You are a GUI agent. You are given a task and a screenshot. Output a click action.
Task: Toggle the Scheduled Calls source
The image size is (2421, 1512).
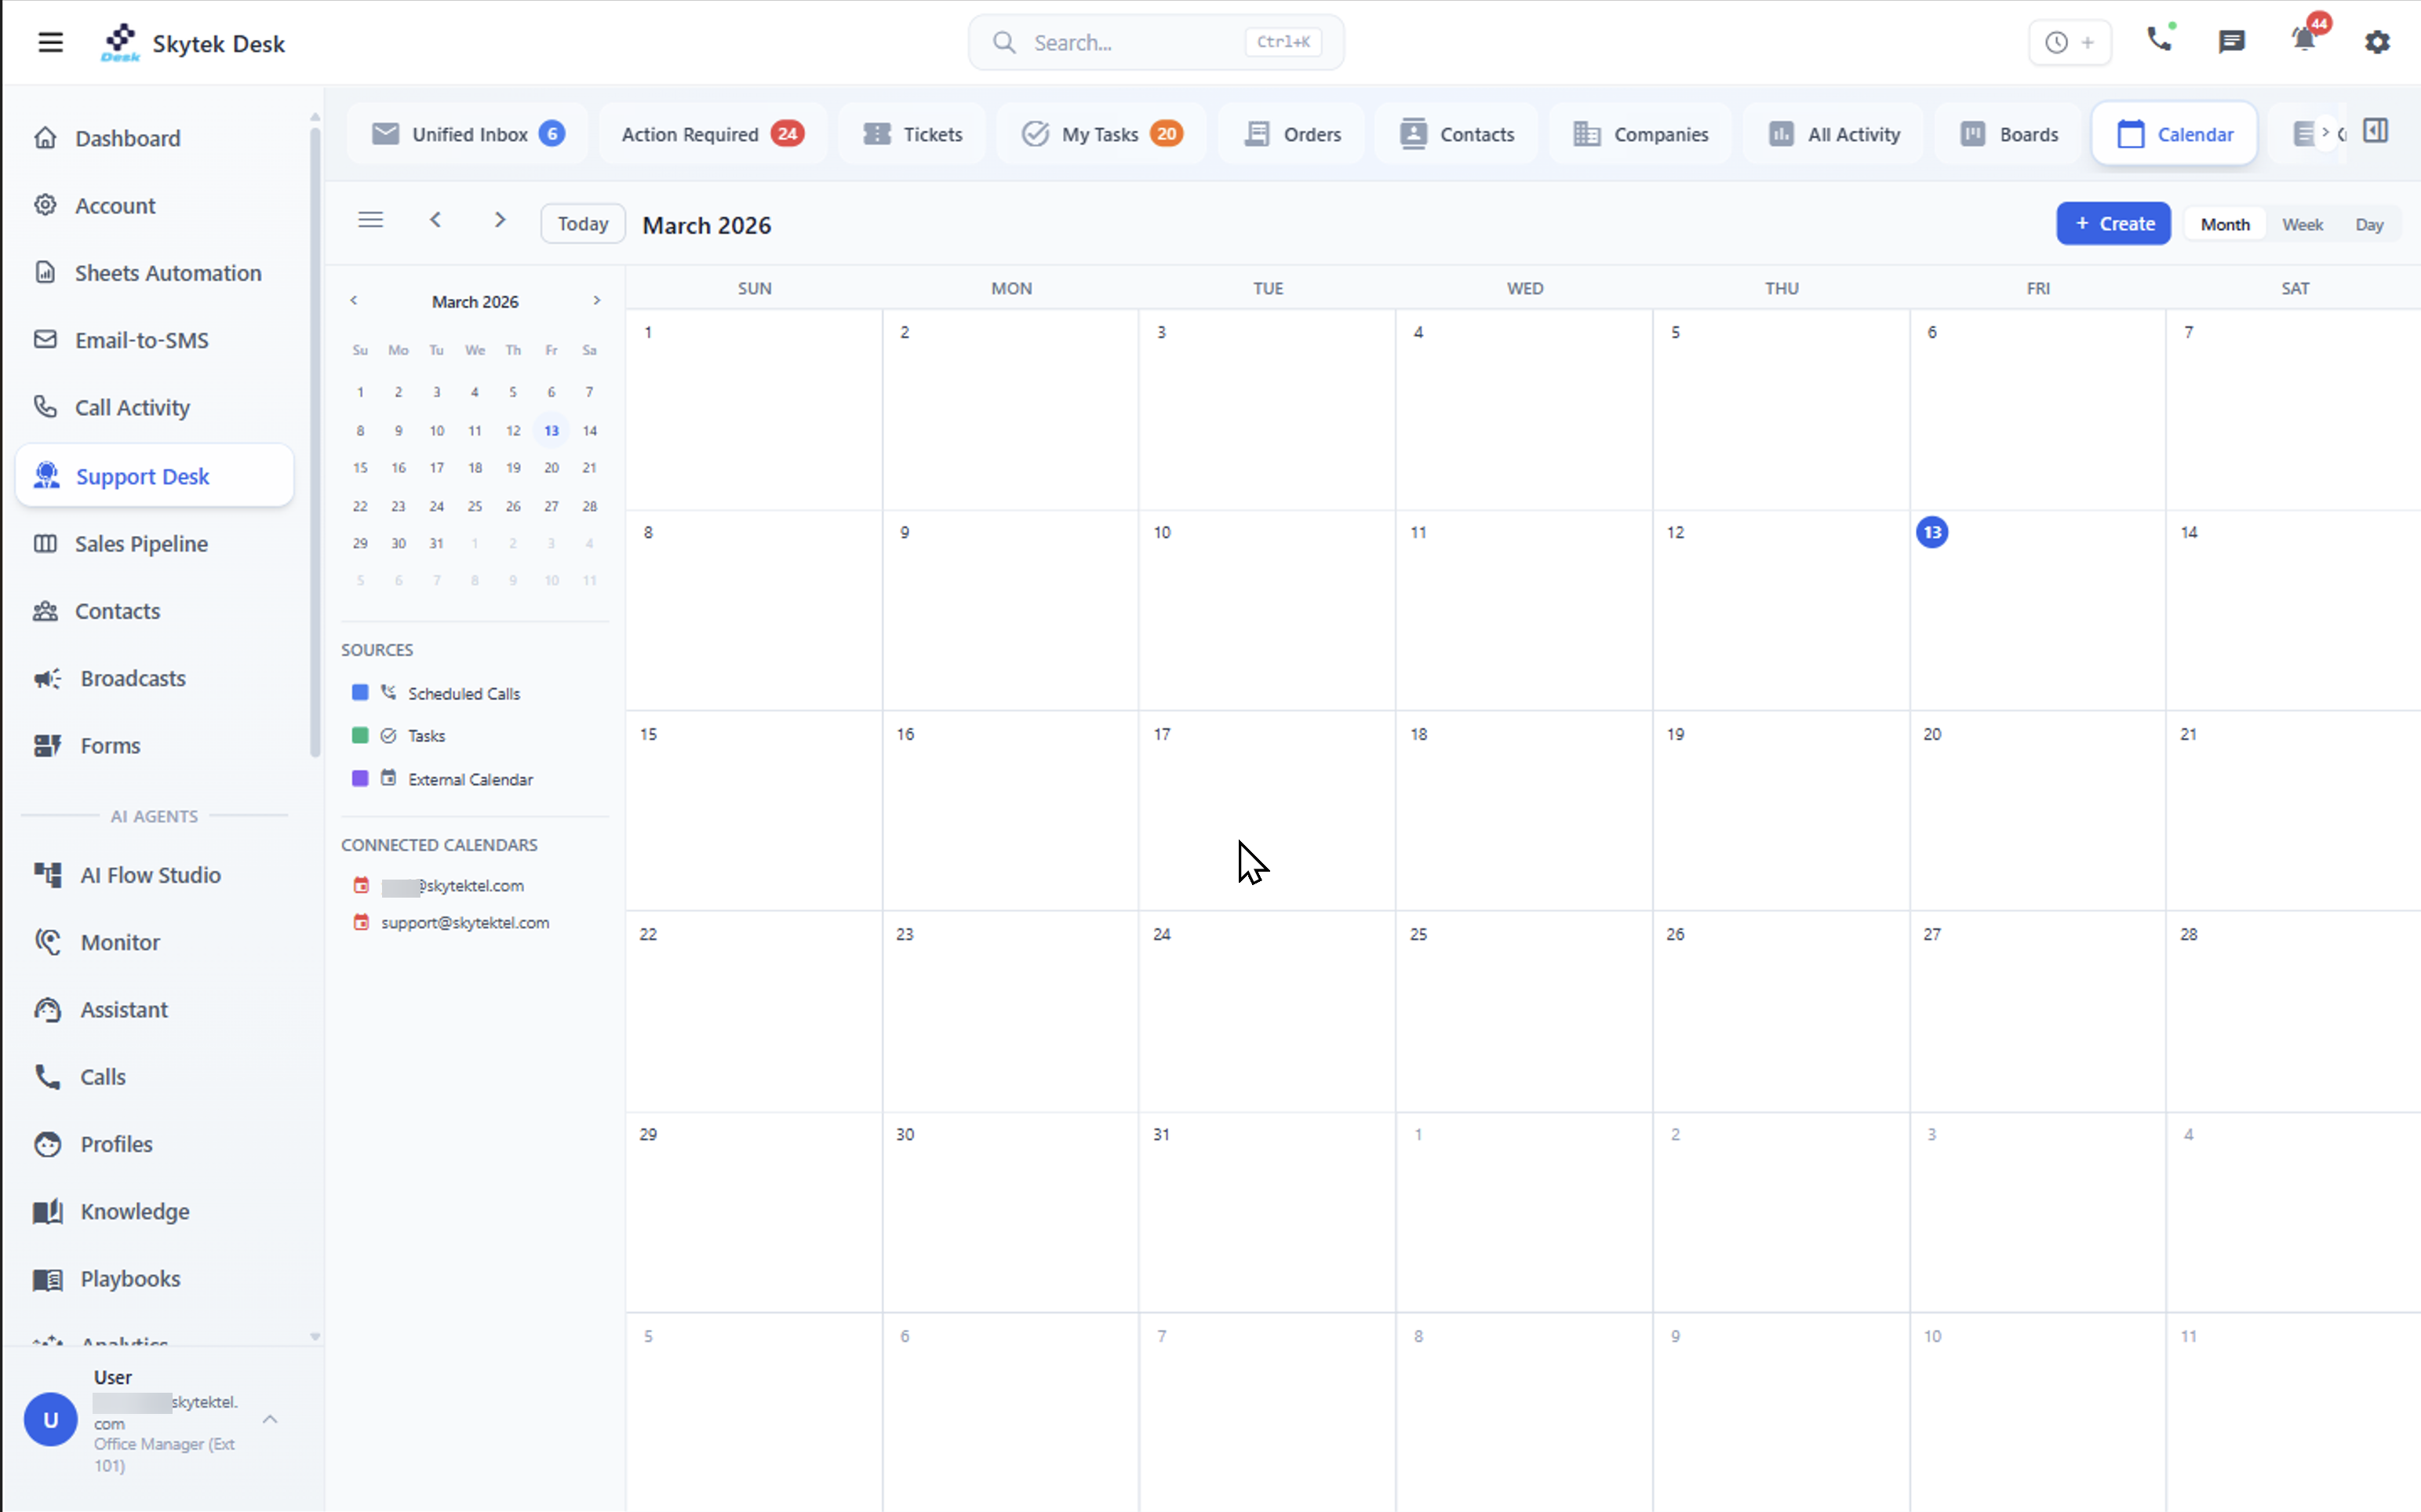click(x=463, y=692)
